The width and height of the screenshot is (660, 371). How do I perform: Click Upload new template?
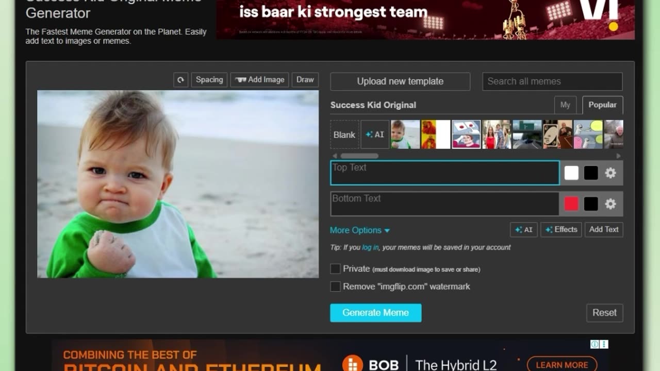point(400,81)
